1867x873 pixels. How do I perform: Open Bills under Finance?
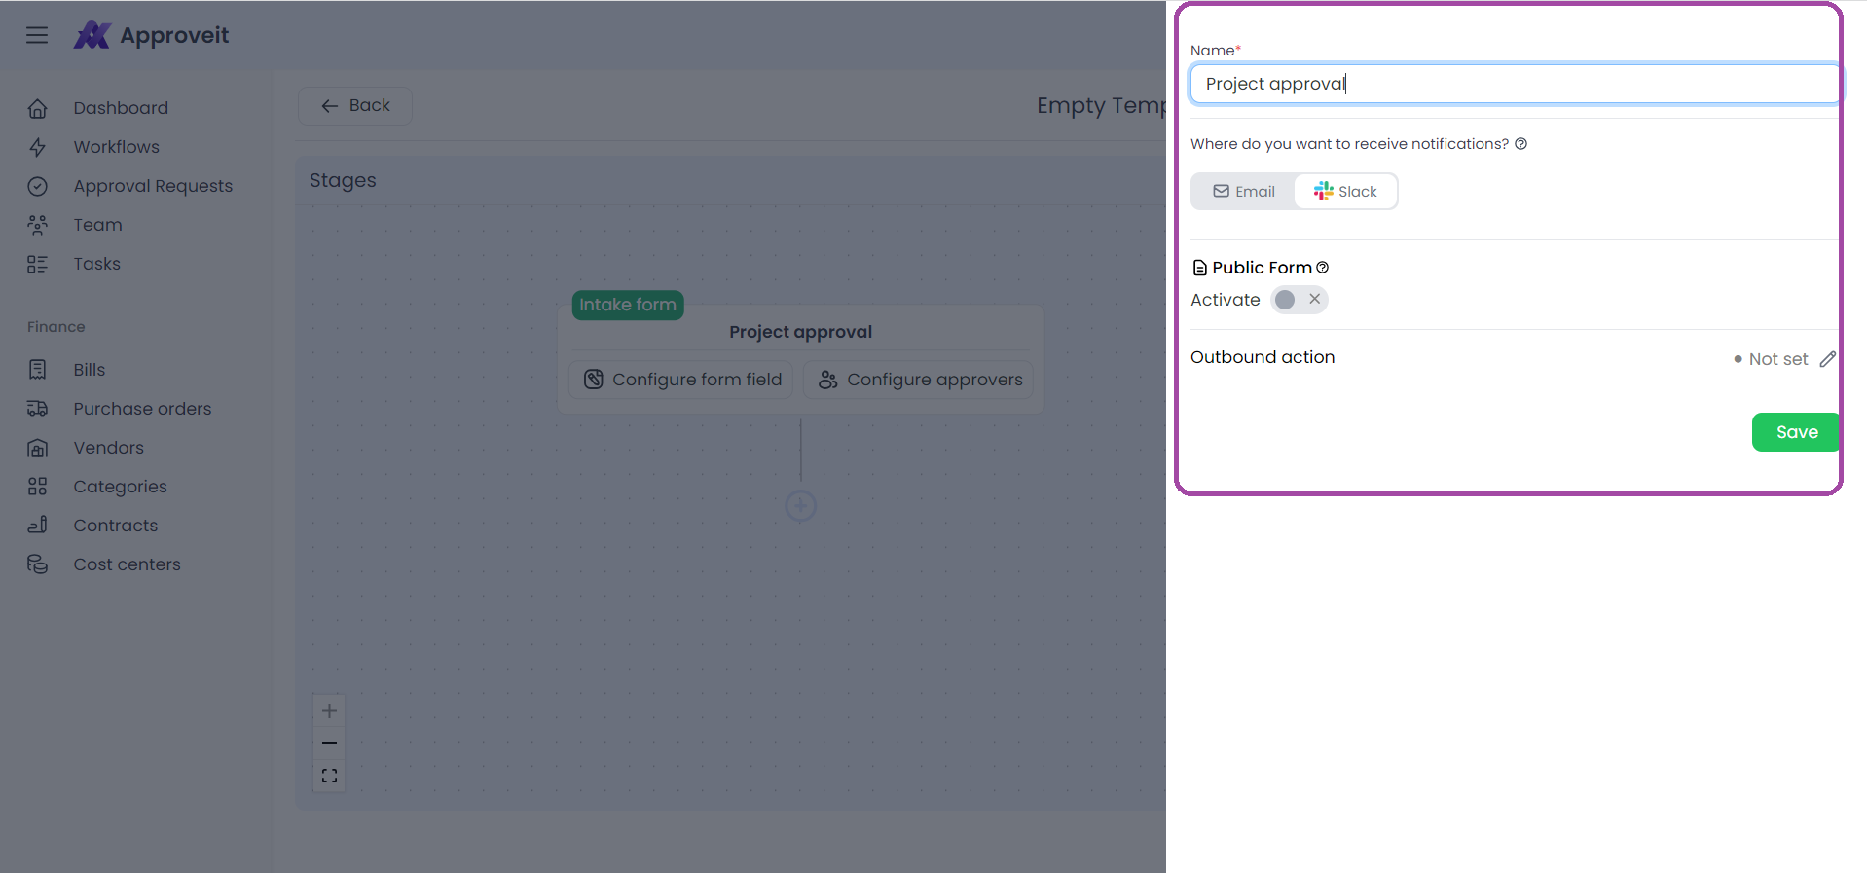[90, 370]
